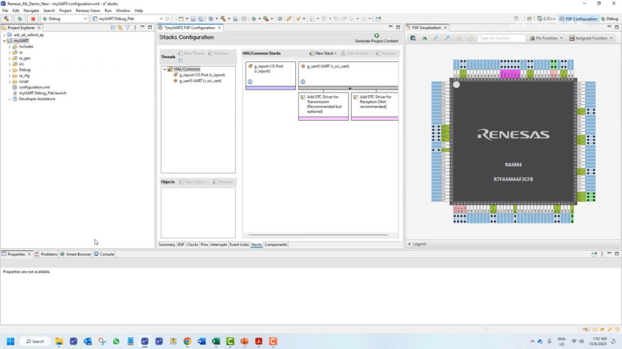The width and height of the screenshot is (622, 349).
Task: Click the Project Explorer filter icon
Action: tap(128, 28)
